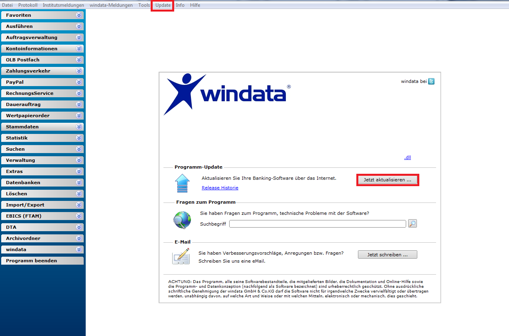Click the windata star figure logo
The height and width of the screenshot is (336, 509).
coord(185,94)
